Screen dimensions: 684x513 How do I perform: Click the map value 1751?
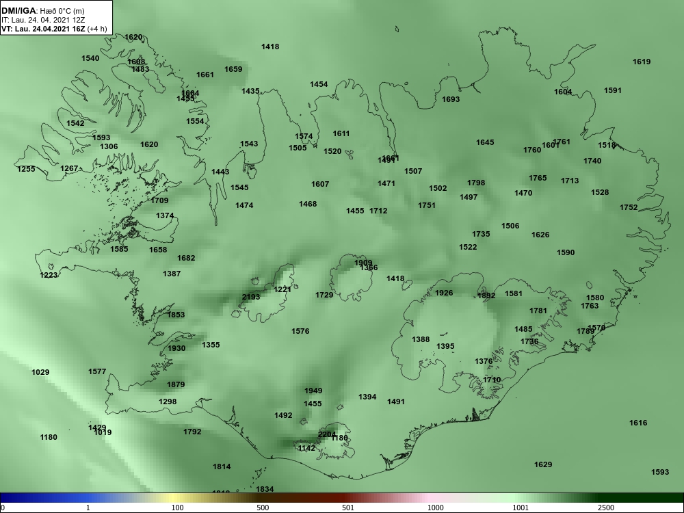pyautogui.click(x=427, y=205)
